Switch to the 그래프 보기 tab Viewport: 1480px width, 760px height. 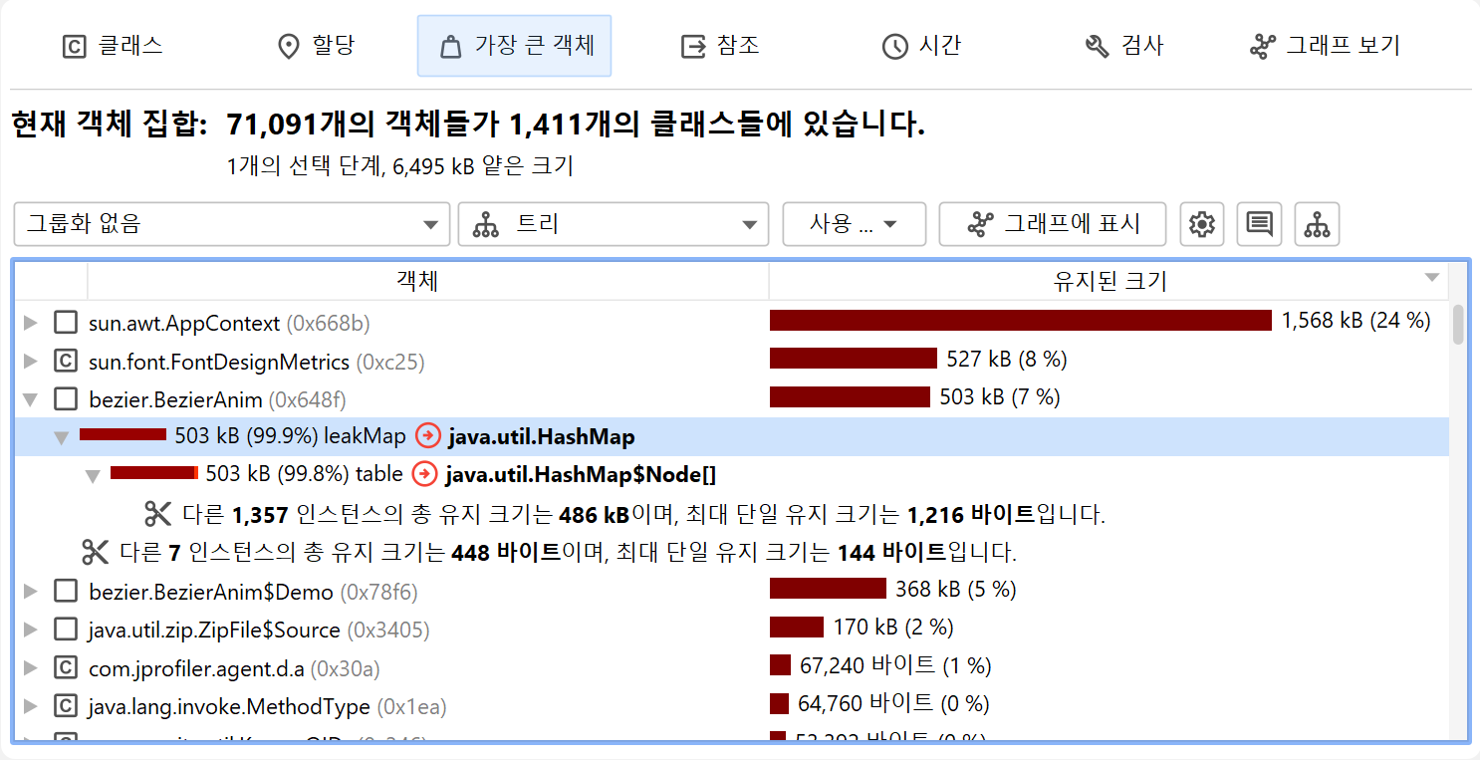coord(1324,46)
